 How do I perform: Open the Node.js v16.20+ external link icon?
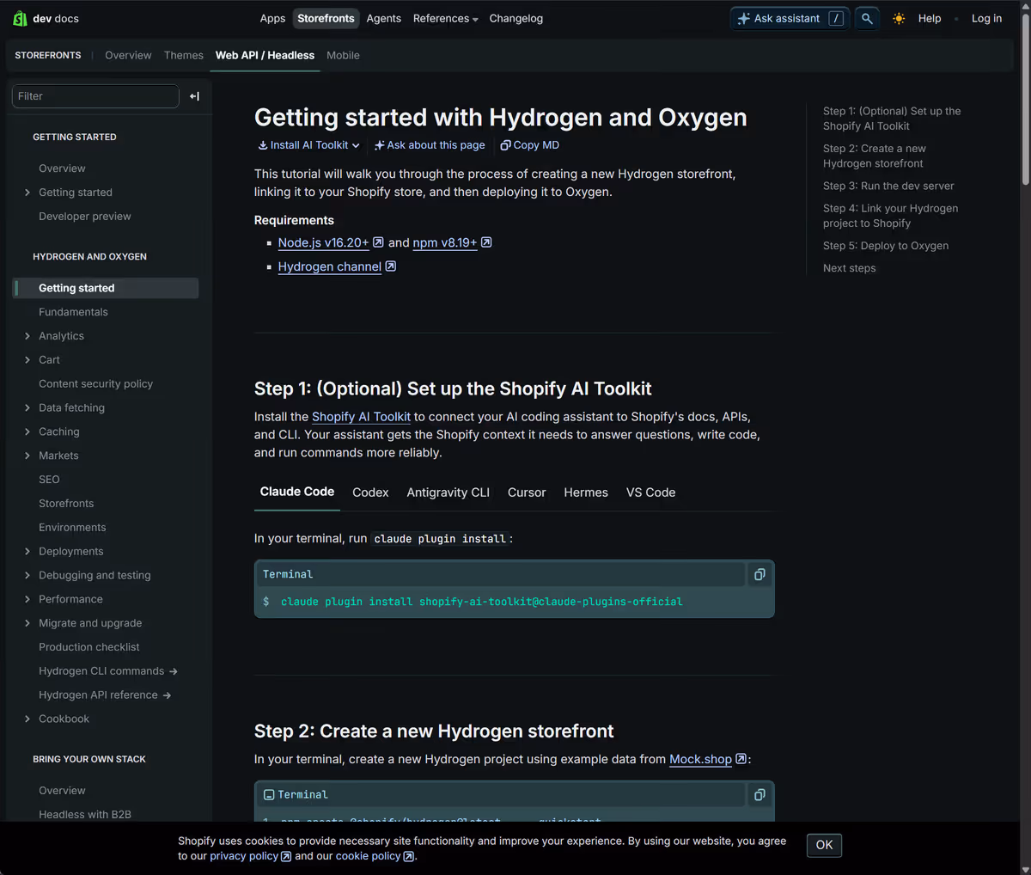[x=378, y=242]
